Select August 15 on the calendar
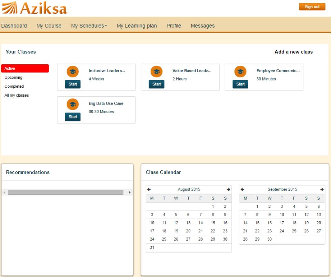 coord(213,223)
